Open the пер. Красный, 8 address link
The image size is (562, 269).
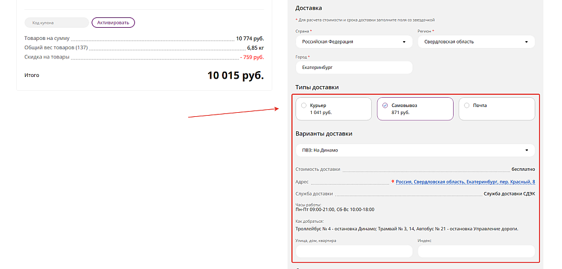pyautogui.click(x=465, y=182)
